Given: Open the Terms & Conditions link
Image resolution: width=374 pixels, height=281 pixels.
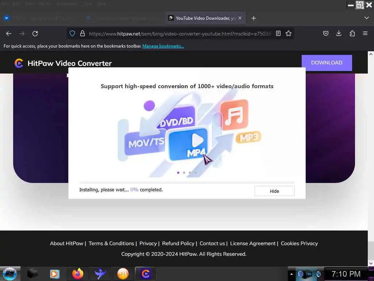Looking at the screenshot, I should [x=111, y=243].
